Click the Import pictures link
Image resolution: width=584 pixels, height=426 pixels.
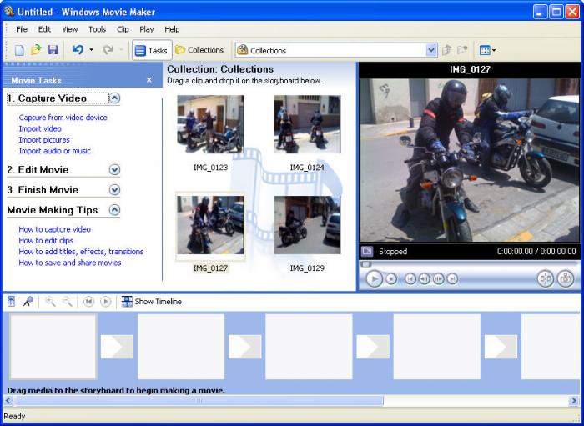click(44, 140)
